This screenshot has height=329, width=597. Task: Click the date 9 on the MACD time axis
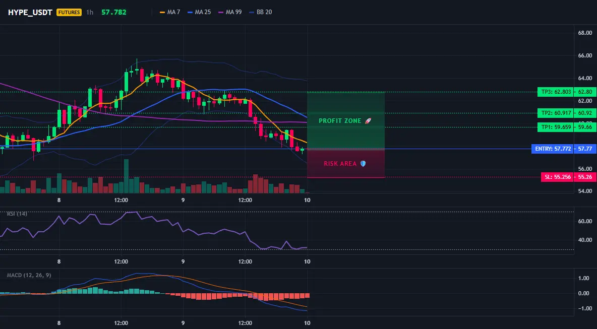pos(183,323)
